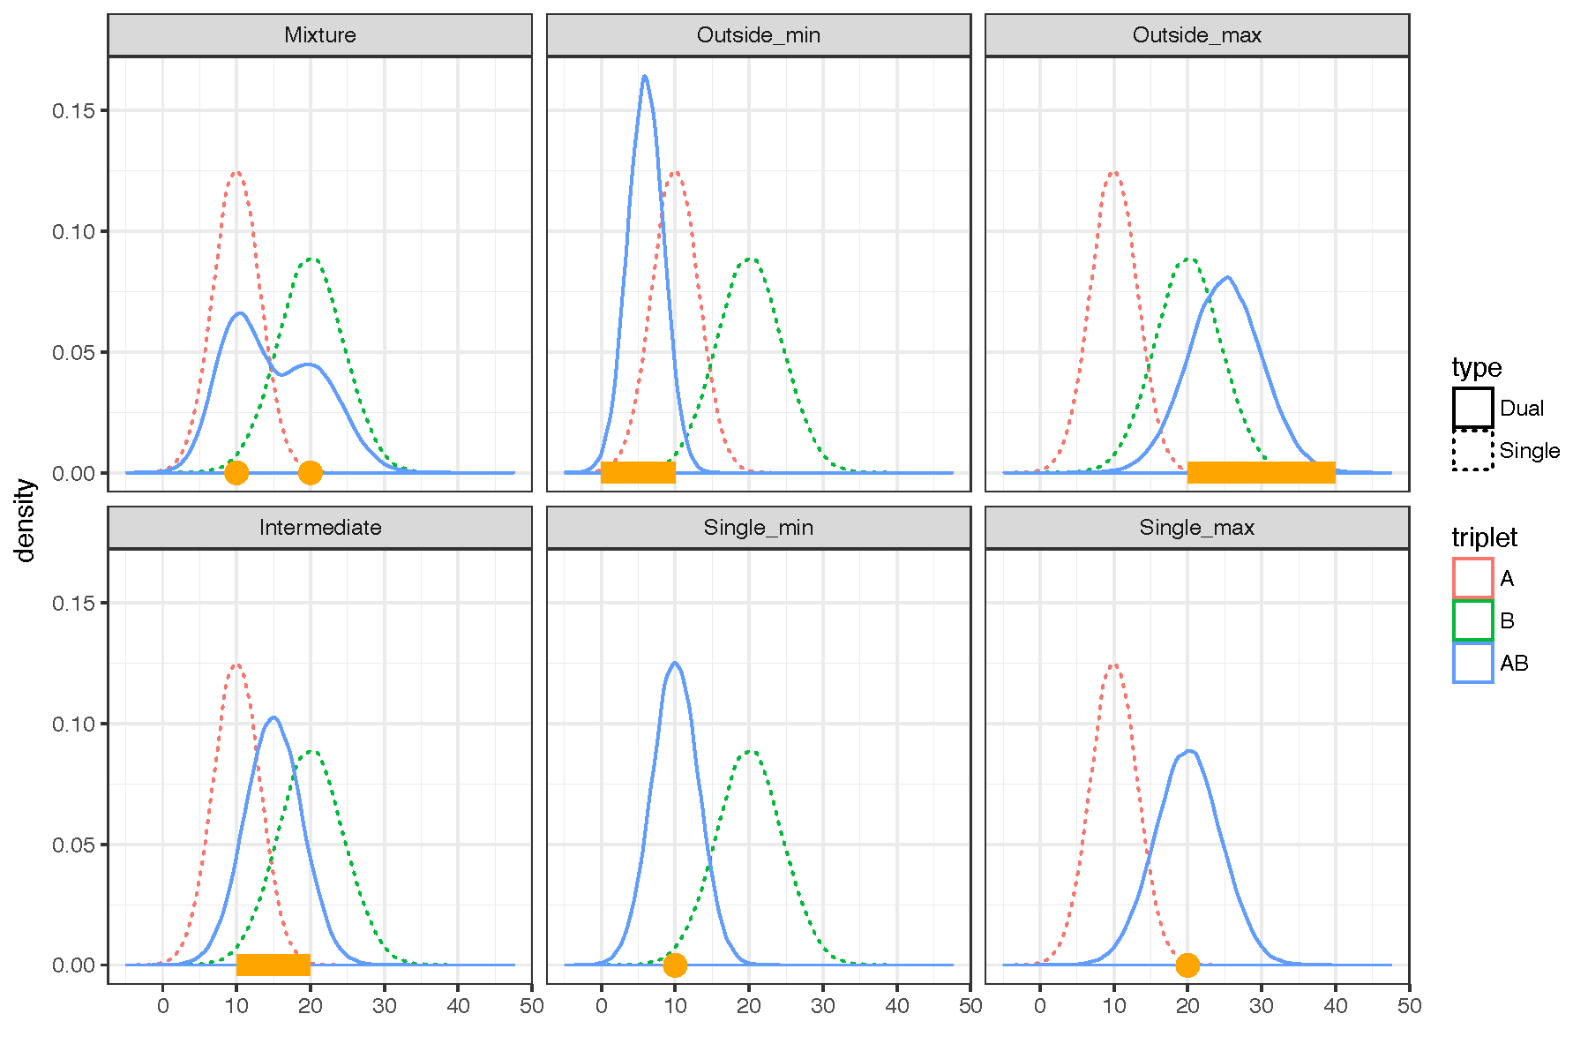Click the green dotted peak in Single_min panel
The height and width of the screenshot is (1059, 1588).
749,752
